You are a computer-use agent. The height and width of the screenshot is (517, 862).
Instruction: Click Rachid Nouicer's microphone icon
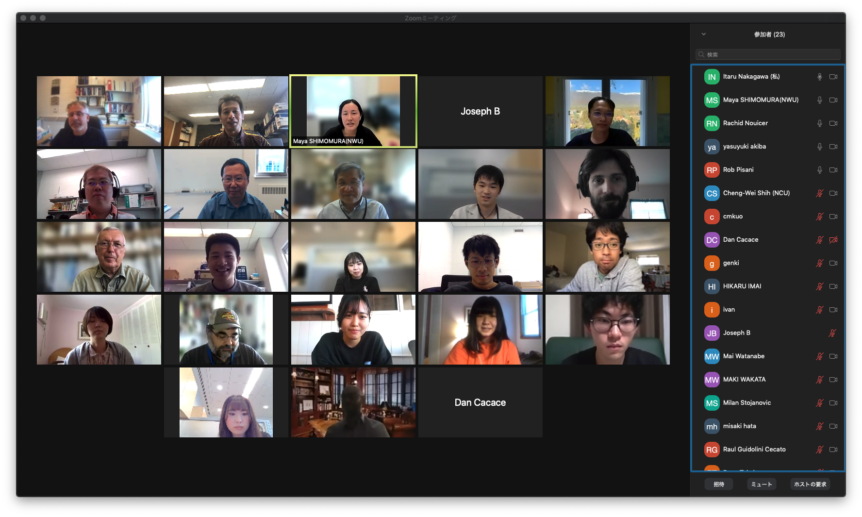tap(819, 123)
